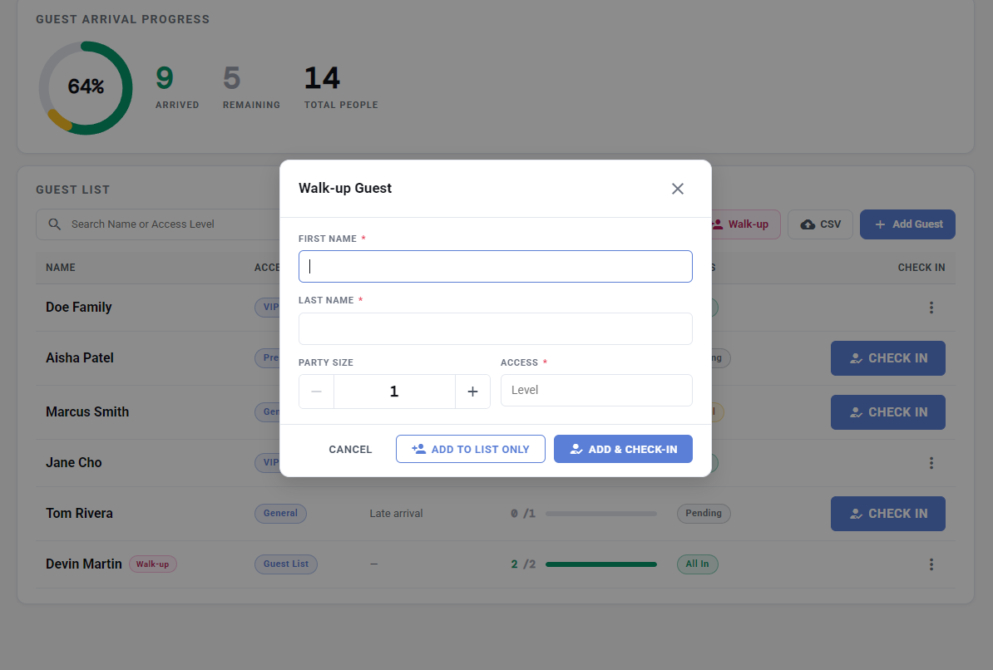The width and height of the screenshot is (993, 670).
Task: Click Devin Martin name
Action: pyautogui.click(x=84, y=564)
